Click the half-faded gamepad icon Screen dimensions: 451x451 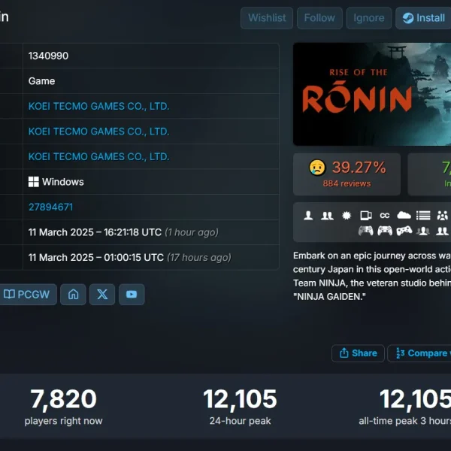[365, 231]
